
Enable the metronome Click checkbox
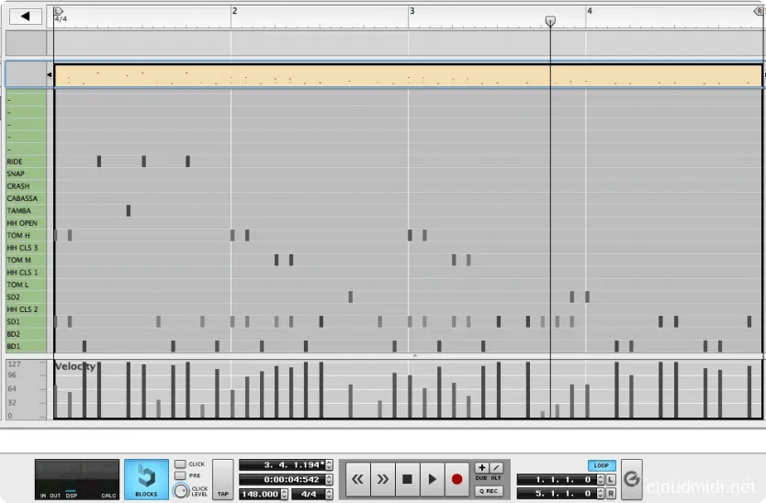point(180,464)
